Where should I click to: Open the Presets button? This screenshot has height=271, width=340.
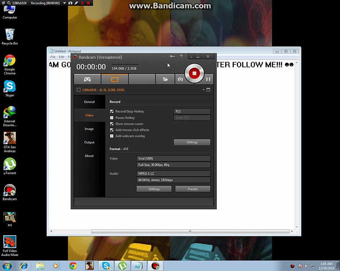192,189
